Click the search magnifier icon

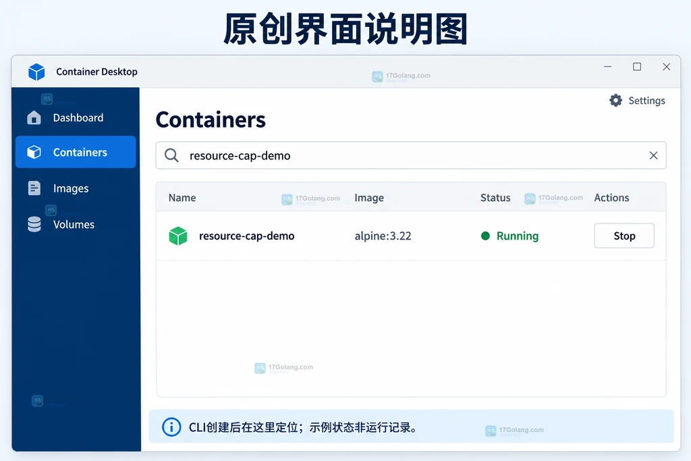click(x=171, y=155)
